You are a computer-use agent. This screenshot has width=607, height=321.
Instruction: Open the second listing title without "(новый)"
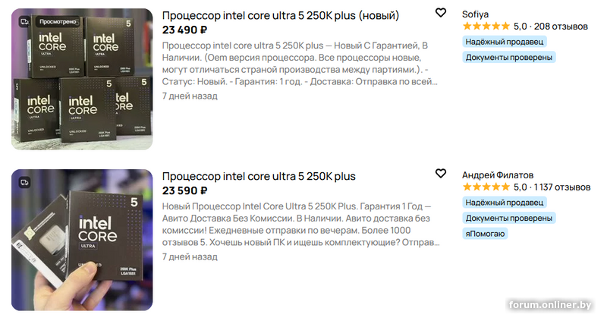point(259,176)
